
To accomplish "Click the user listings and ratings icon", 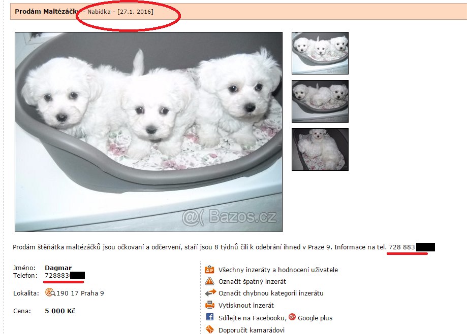I will pos(209,270).
